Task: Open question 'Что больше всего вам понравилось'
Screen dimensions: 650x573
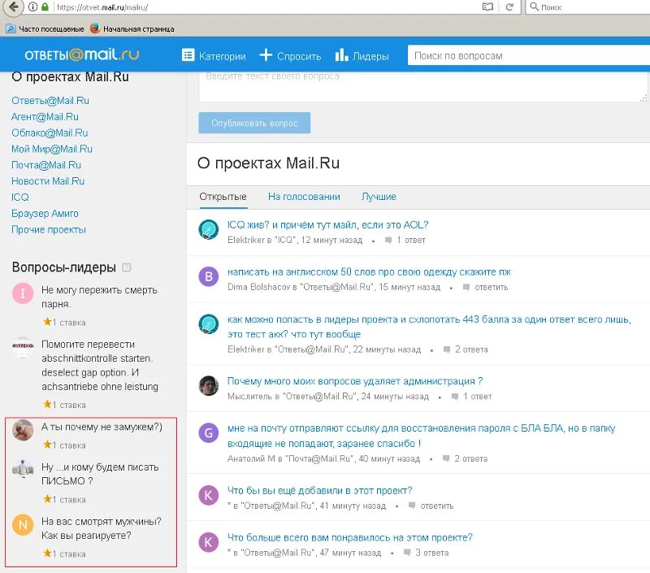Action: click(350, 537)
